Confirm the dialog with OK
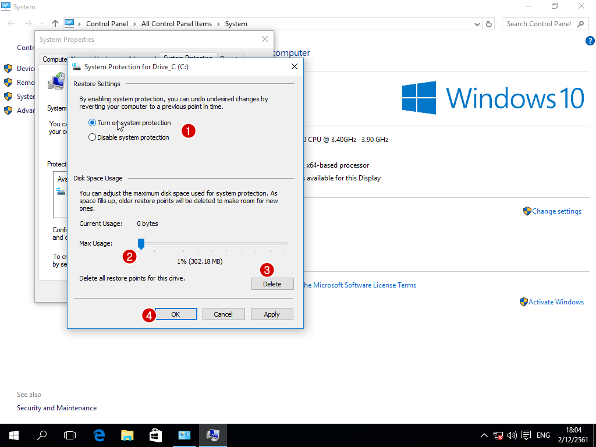Screen dimensions: 596x447 click(176, 314)
